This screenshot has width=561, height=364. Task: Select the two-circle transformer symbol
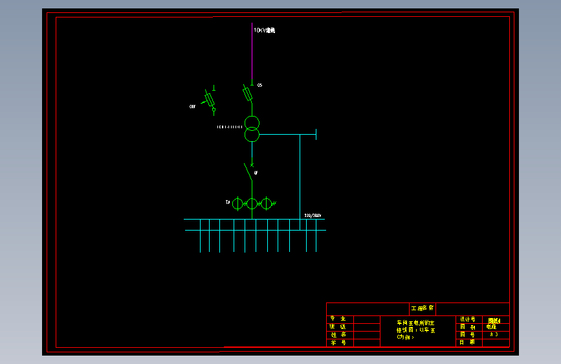(252, 129)
